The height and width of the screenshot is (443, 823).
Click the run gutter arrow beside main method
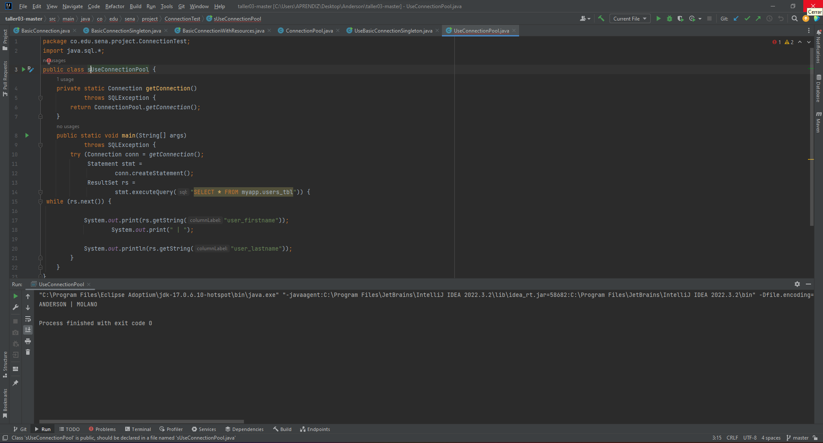pyautogui.click(x=27, y=135)
